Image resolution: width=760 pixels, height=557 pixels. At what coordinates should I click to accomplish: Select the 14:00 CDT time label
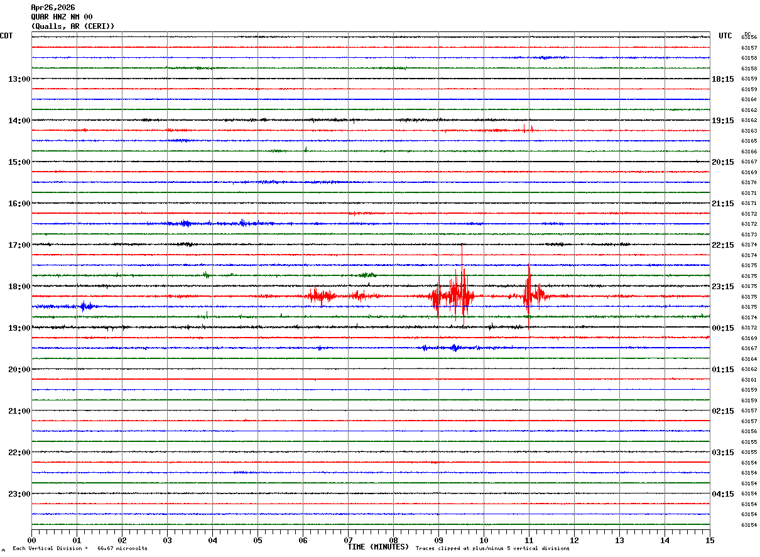pyautogui.click(x=19, y=121)
